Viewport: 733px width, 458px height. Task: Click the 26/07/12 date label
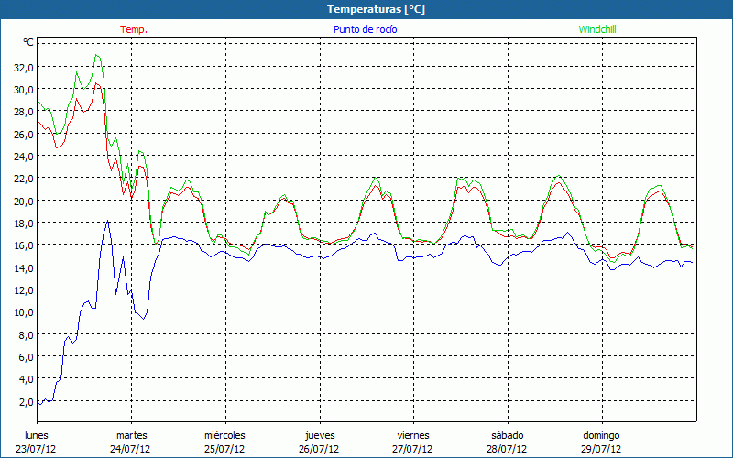[x=319, y=449]
